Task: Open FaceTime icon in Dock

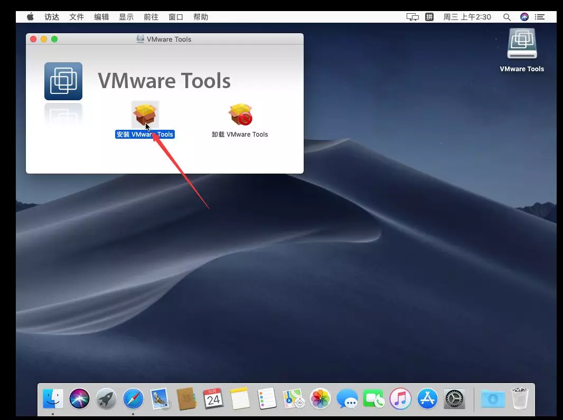Action: point(374,398)
